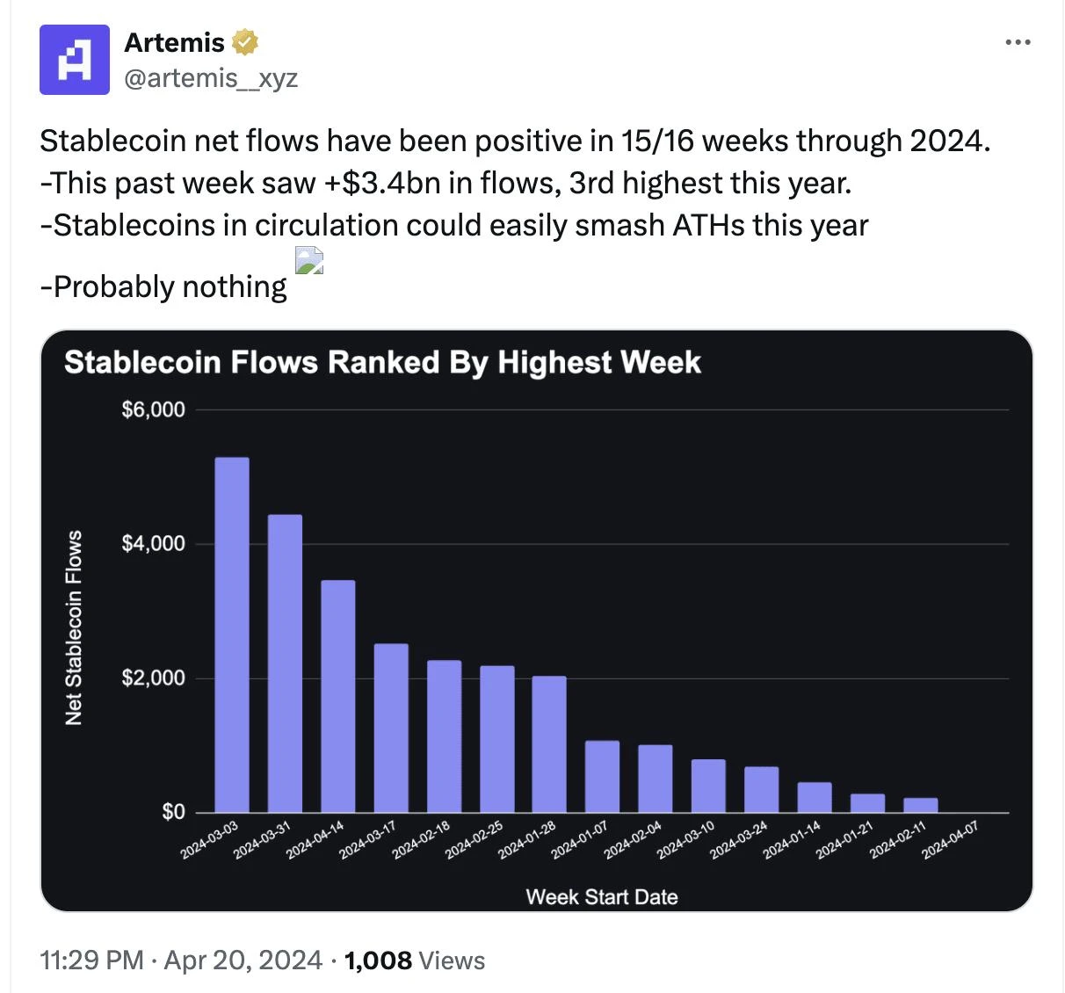Viewport: 1065px width, 993px height.
Task: Click the gold verified badge icon
Action: [244, 41]
